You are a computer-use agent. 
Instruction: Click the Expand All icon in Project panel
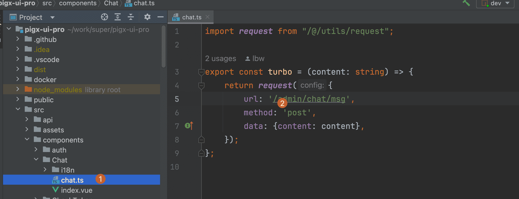[x=118, y=17]
